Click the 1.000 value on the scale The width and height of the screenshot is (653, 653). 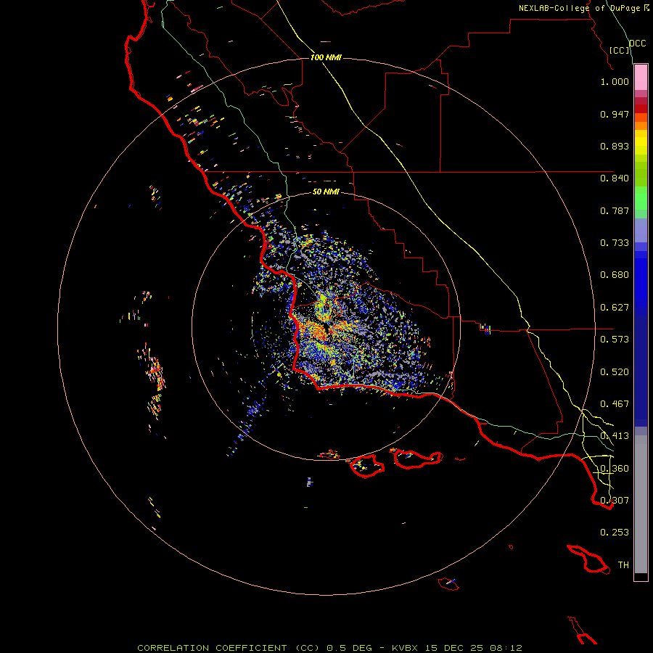tap(615, 81)
